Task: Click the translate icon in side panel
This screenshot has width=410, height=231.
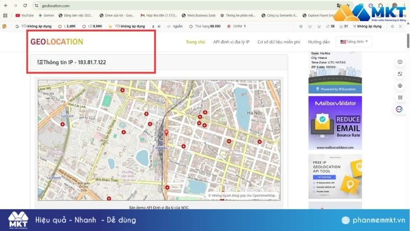Action: (400, 74)
